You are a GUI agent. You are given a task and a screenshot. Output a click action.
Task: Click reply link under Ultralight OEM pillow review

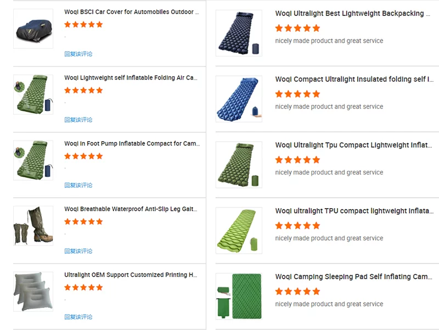(78, 317)
